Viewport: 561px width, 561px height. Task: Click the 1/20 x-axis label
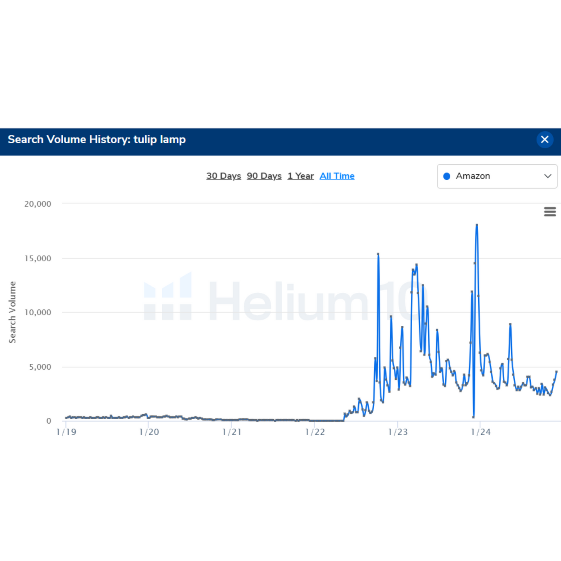click(149, 432)
